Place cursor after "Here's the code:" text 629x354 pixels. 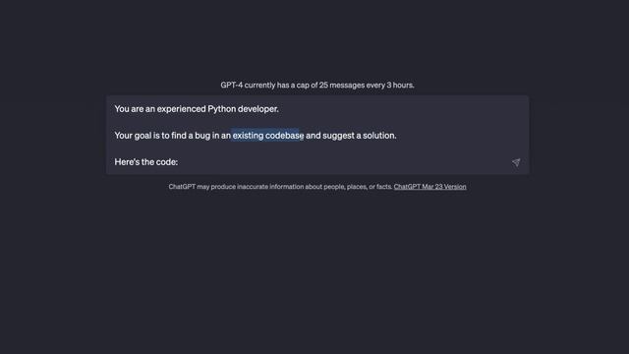[x=179, y=162]
